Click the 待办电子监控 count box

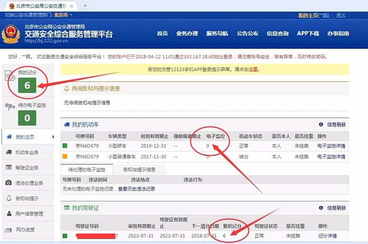point(27,118)
